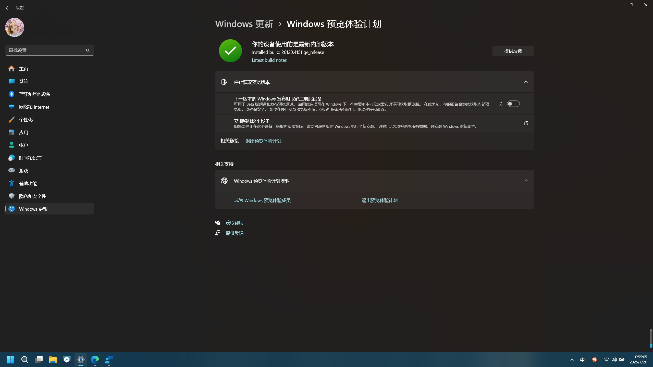Click the 时间和语言 clock globe icon
Image resolution: width=653 pixels, height=367 pixels.
coord(11,158)
